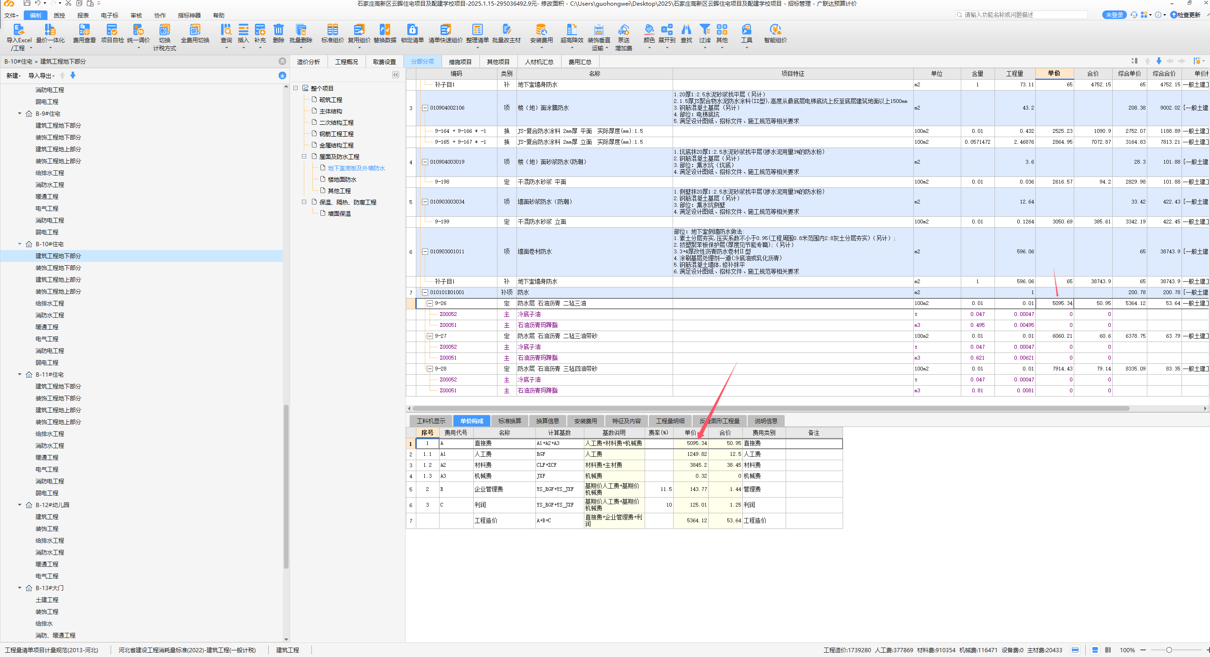The image size is (1210, 657).
Task: Collapse the 9-26 quota row
Action: (x=430, y=303)
